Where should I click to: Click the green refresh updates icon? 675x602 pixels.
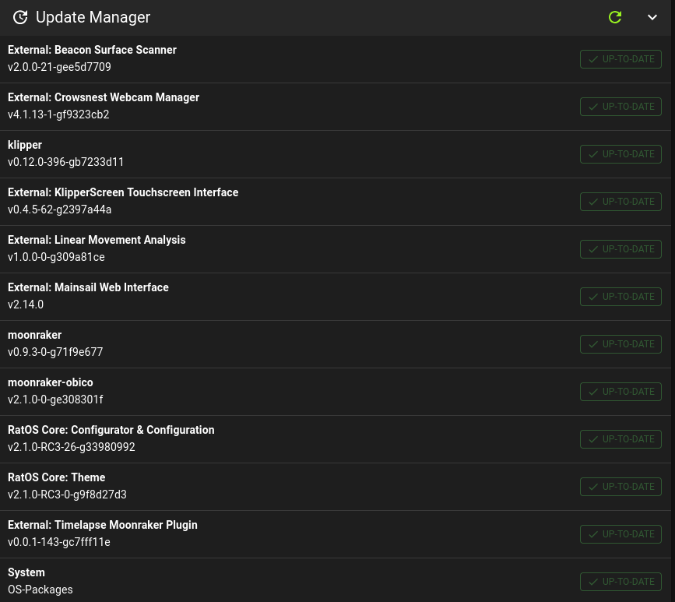pos(615,17)
